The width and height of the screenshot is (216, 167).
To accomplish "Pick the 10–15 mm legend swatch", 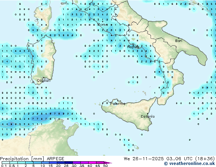I will click(45, 163).
